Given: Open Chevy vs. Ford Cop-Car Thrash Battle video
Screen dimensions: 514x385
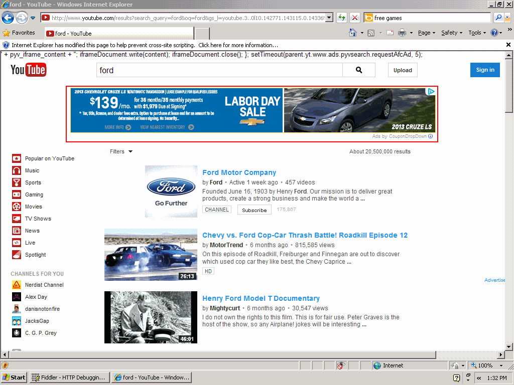Looking at the screenshot, I should pyautogui.click(x=305, y=235).
